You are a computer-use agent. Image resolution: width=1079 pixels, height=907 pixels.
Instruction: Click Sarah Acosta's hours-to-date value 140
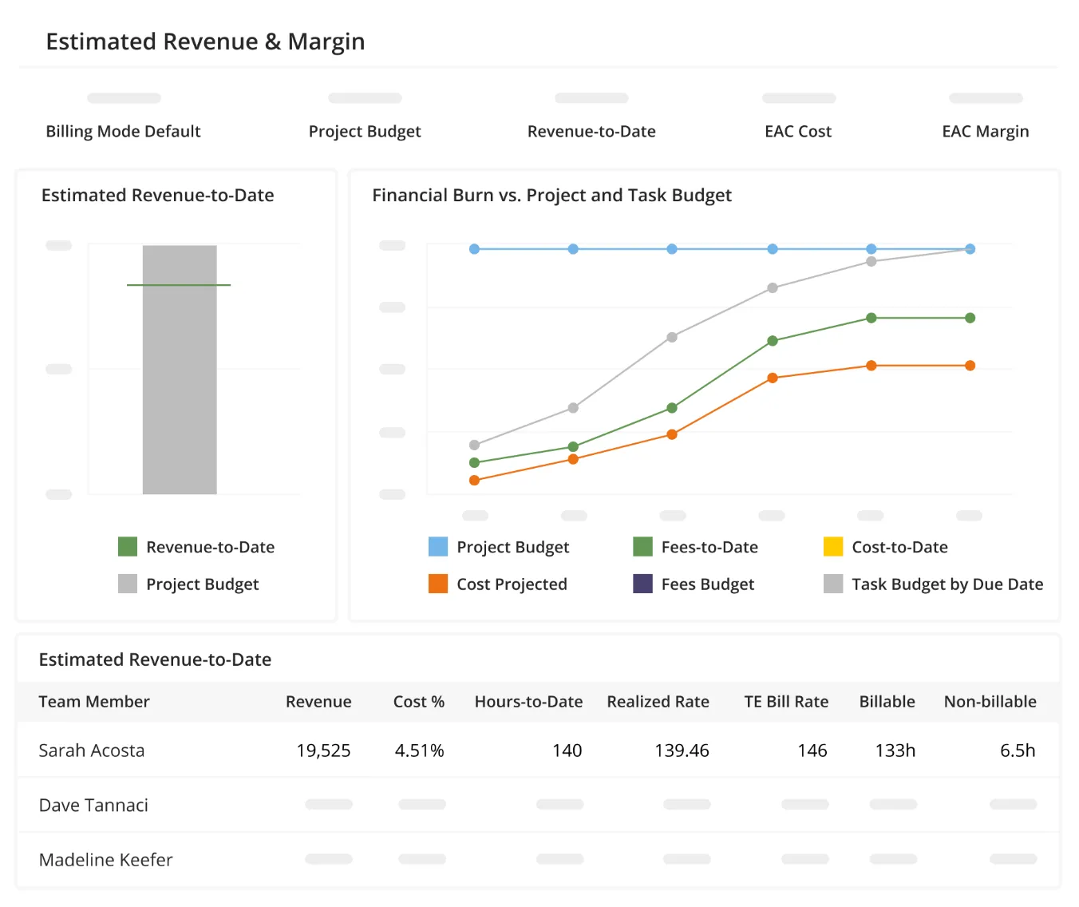click(x=567, y=751)
